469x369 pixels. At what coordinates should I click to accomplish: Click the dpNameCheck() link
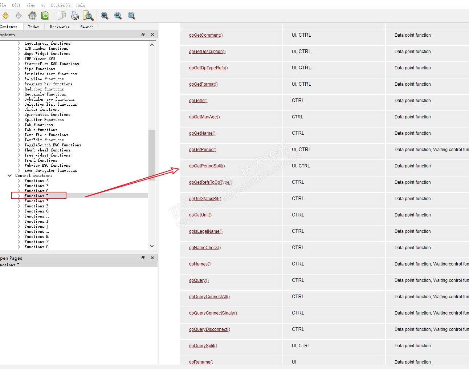[205, 248]
